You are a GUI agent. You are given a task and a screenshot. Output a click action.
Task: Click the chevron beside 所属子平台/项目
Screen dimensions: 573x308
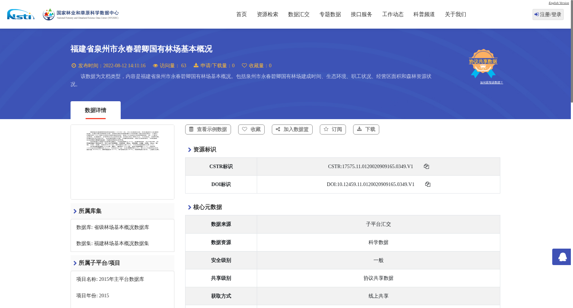[x=75, y=263]
